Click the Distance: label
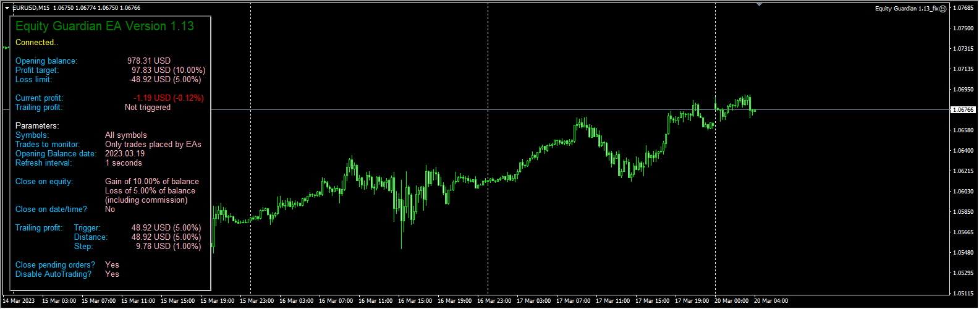The image size is (979, 309). (91, 237)
